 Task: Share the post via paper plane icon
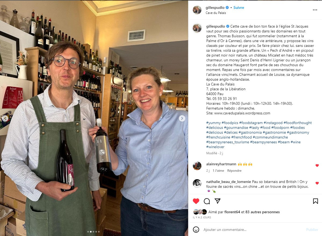218,201
